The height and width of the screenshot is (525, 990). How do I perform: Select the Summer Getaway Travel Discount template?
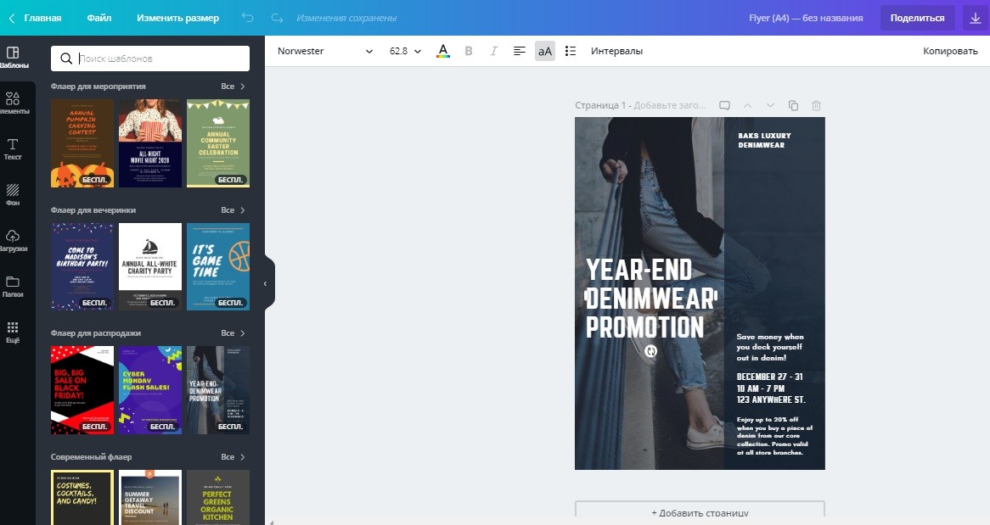pos(150,497)
